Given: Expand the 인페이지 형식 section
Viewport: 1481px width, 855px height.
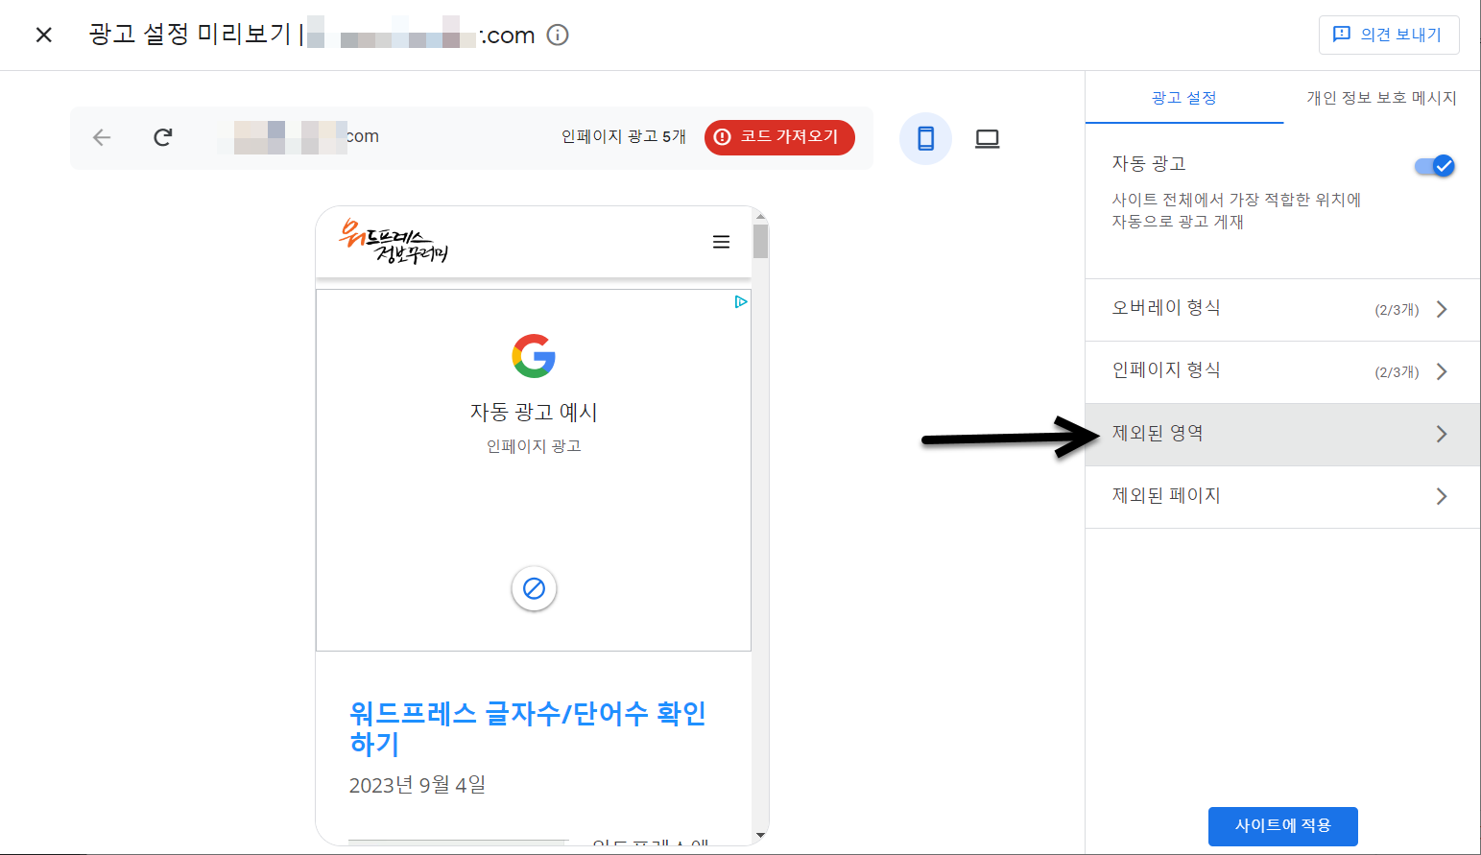Looking at the screenshot, I should tap(1282, 371).
